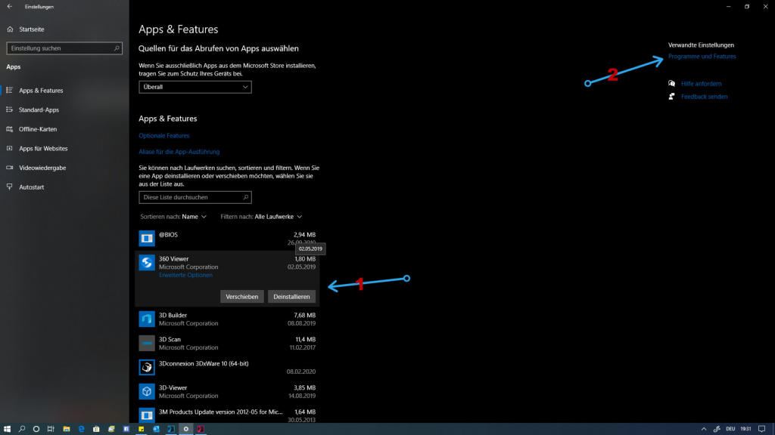The height and width of the screenshot is (435, 775).
Task: Open the taskbar clock showing 19:31
Action: pyautogui.click(x=745, y=429)
